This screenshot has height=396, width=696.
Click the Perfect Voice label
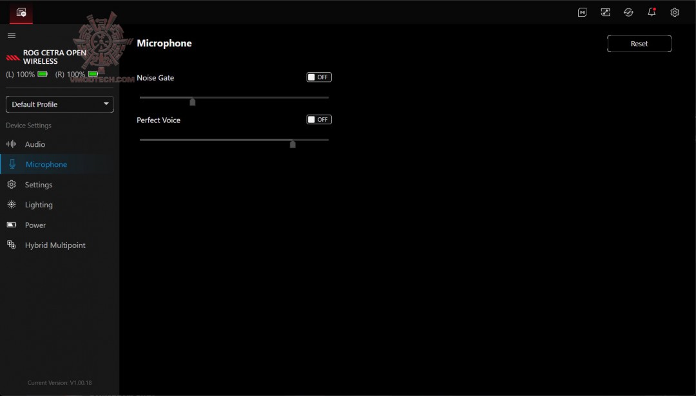point(159,120)
